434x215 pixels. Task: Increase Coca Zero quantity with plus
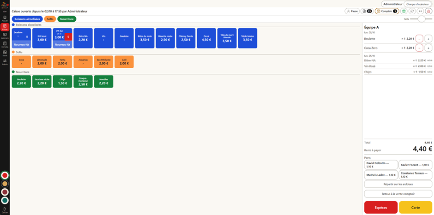pos(428,48)
